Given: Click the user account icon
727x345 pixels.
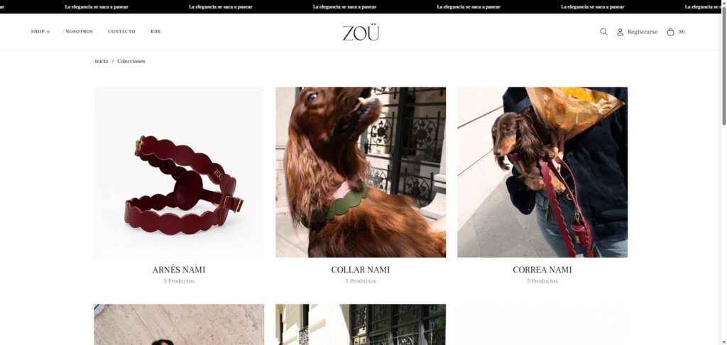Looking at the screenshot, I should pos(620,32).
